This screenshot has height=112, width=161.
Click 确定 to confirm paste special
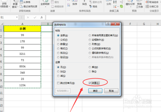[95, 91]
